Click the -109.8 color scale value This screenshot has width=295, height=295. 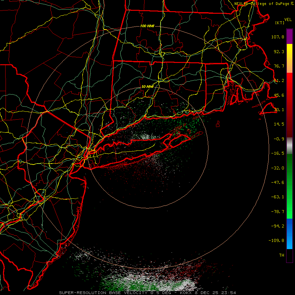point(276,241)
